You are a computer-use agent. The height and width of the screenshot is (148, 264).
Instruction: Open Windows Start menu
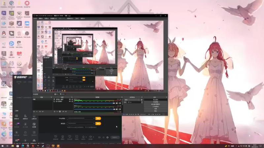coord(2,146)
